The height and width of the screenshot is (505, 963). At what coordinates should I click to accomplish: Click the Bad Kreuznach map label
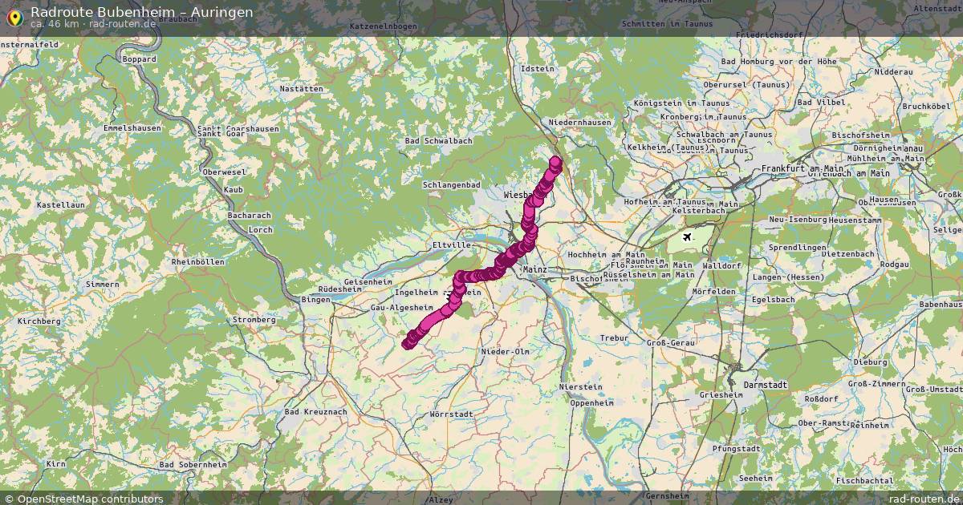pyautogui.click(x=315, y=411)
